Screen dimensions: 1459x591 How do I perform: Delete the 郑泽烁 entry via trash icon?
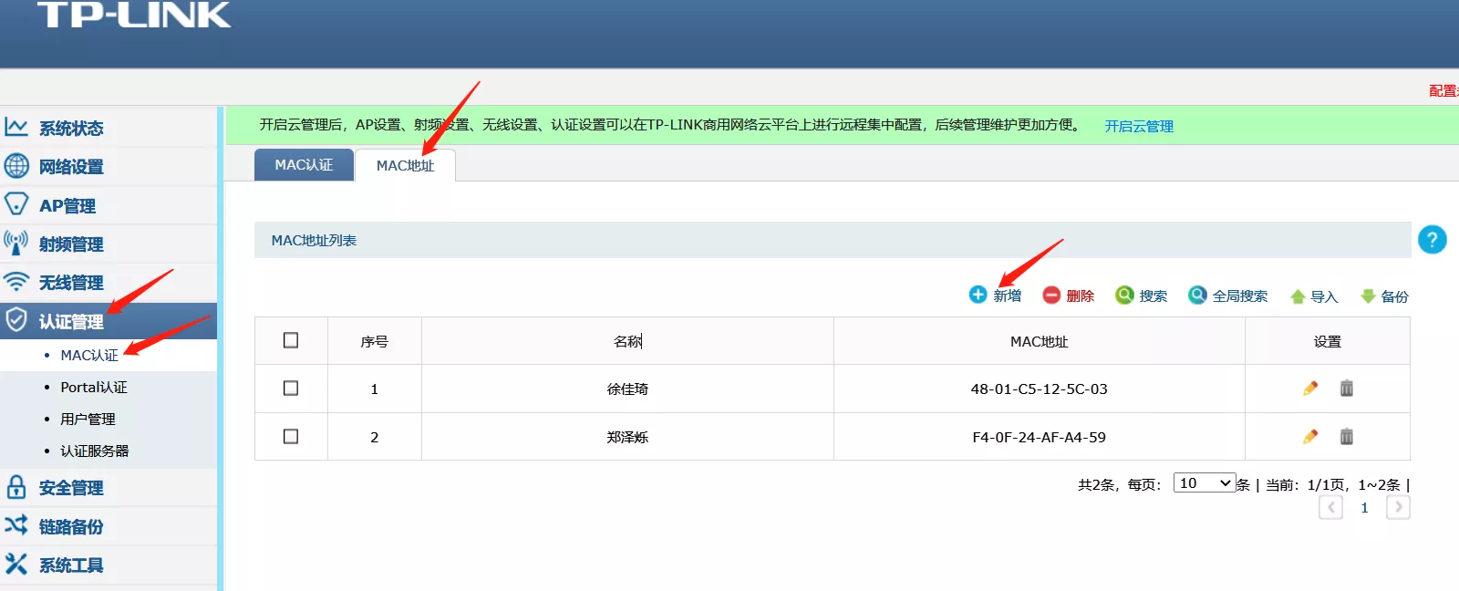(1346, 437)
